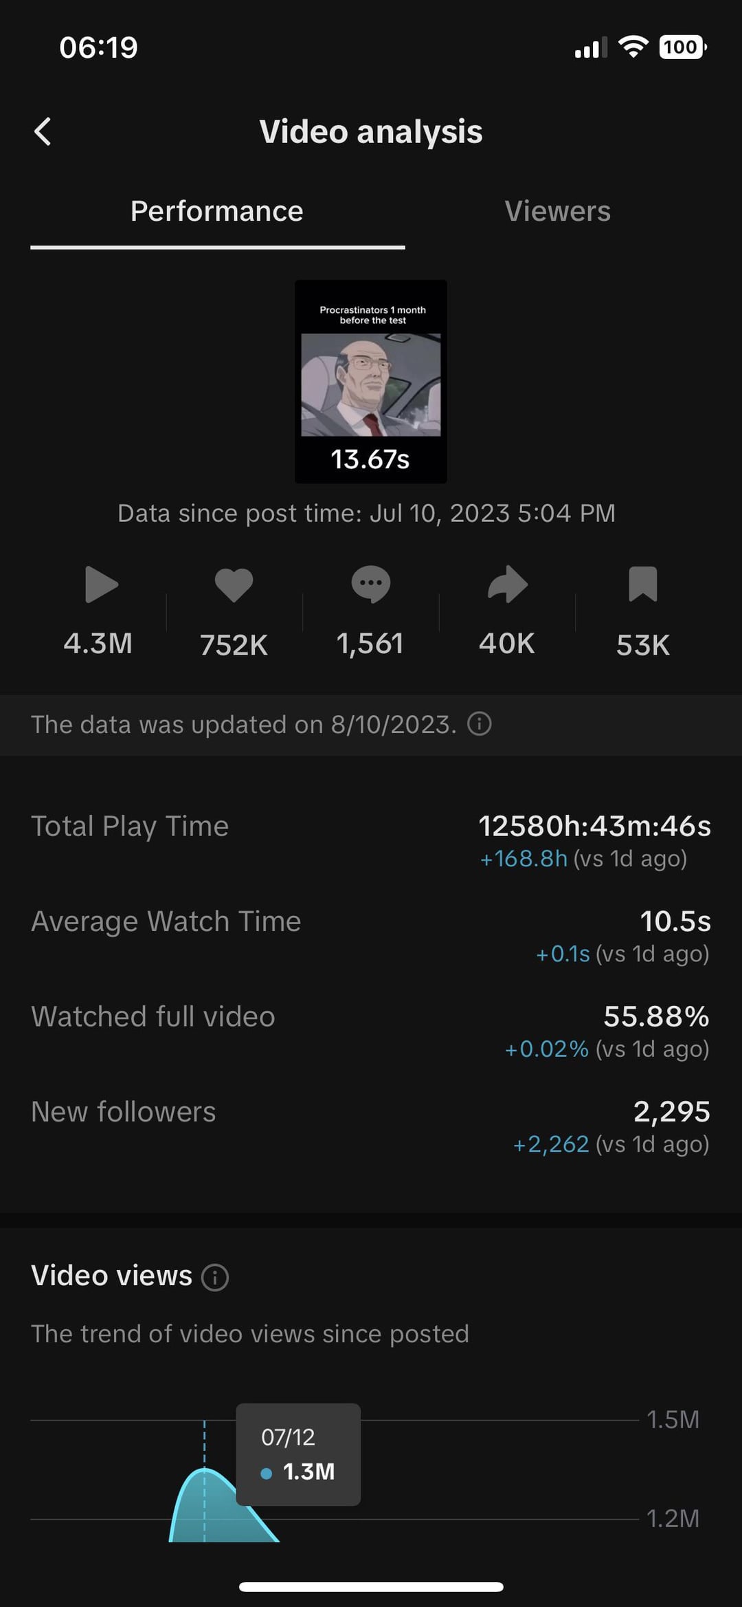
Task: Switch to the Viewers tab
Action: [558, 211]
